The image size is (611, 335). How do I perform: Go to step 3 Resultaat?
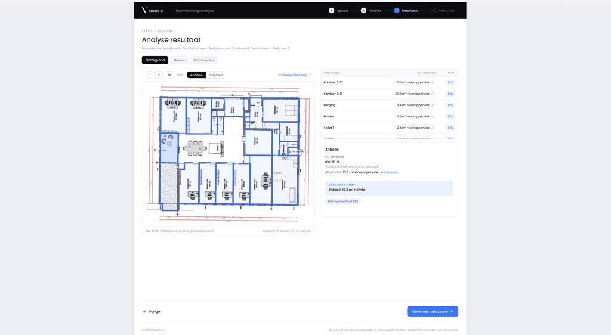tap(406, 11)
